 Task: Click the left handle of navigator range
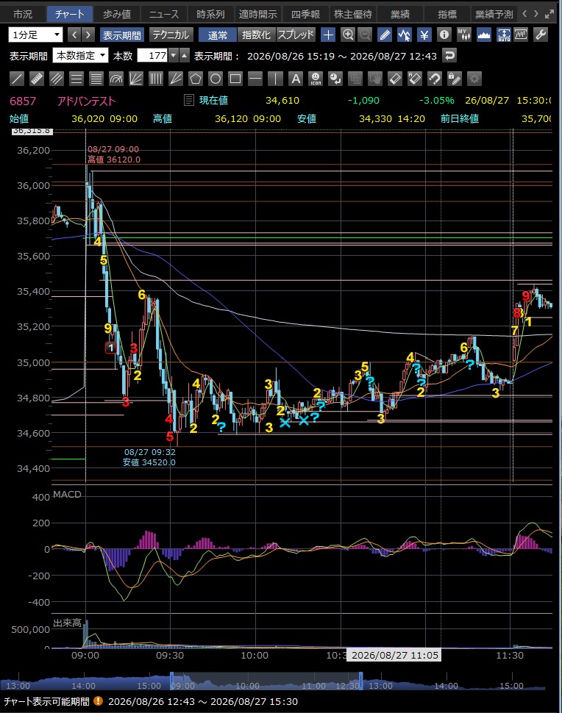172,680
